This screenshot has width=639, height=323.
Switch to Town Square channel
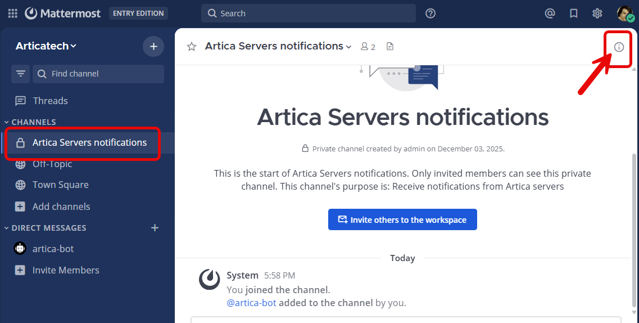pos(60,185)
